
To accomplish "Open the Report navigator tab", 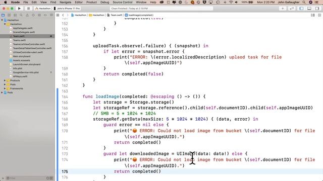I will (x=51, y=15).
